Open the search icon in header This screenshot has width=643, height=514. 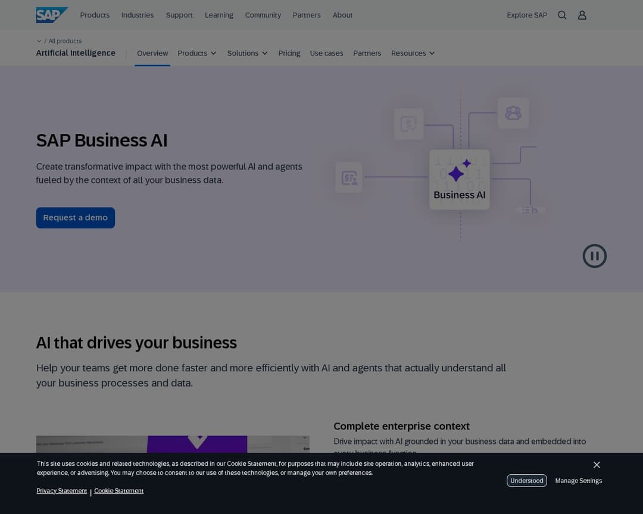(x=562, y=15)
